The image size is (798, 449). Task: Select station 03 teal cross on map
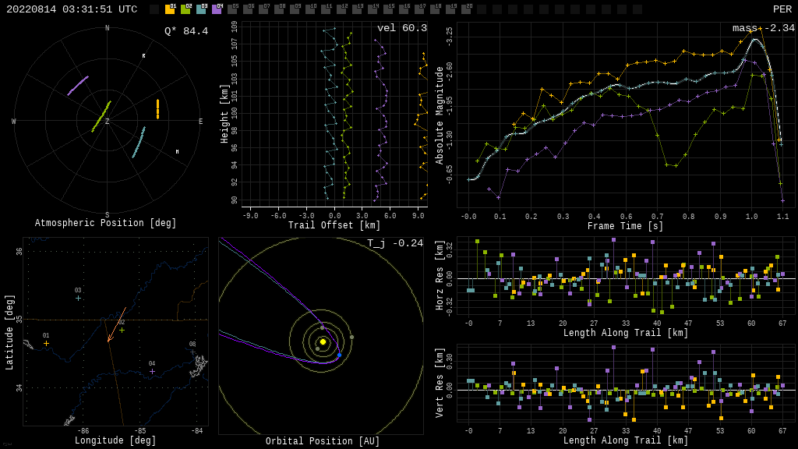78,298
